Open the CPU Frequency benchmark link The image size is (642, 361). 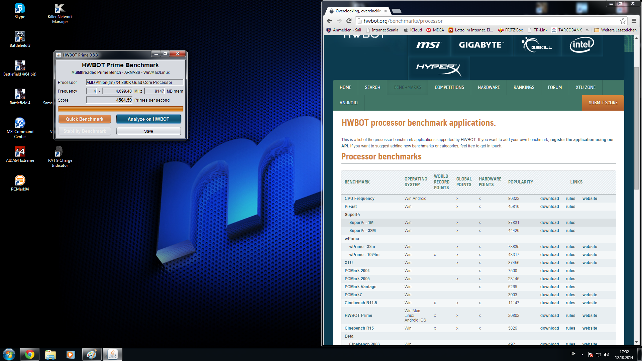coord(359,199)
